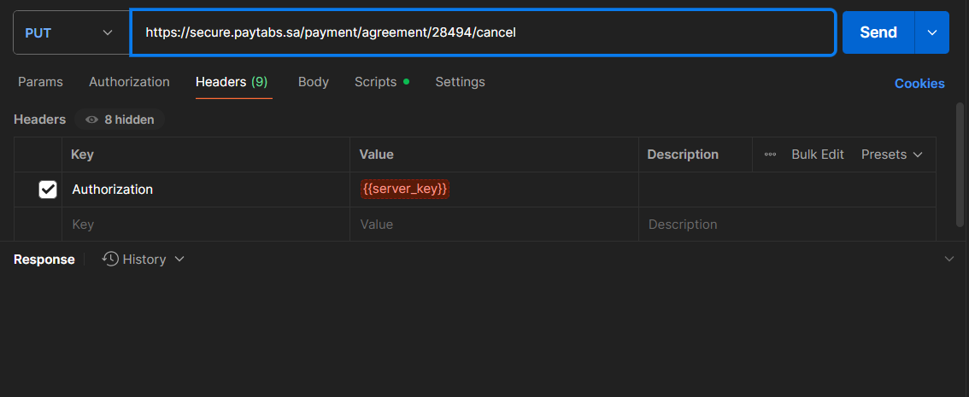The height and width of the screenshot is (397, 969).
Task: Expand the History dropdown chevron
Action: (179, 260)
